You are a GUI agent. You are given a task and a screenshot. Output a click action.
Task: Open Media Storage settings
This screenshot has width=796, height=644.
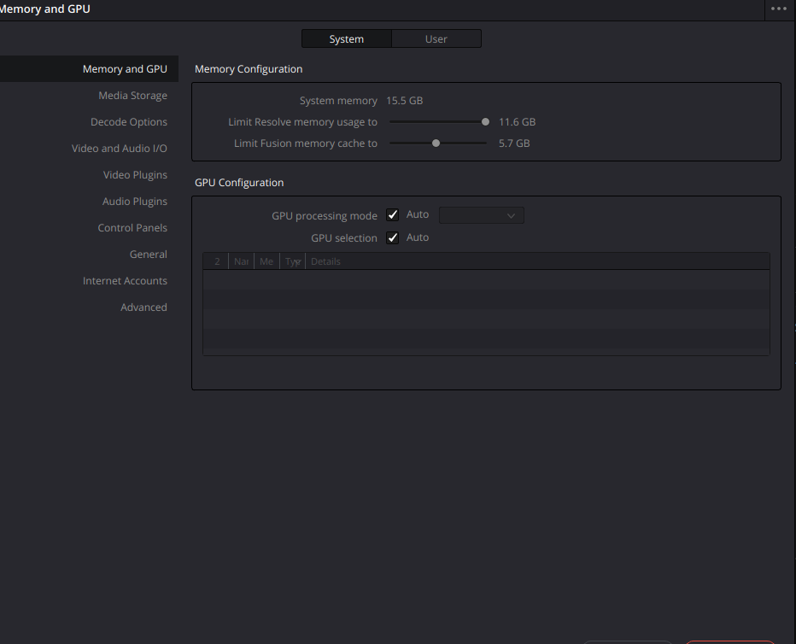132,96
